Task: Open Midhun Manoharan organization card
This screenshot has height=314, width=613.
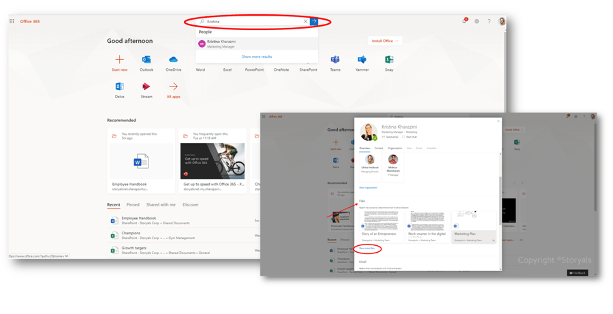Action: click(393, 167)
